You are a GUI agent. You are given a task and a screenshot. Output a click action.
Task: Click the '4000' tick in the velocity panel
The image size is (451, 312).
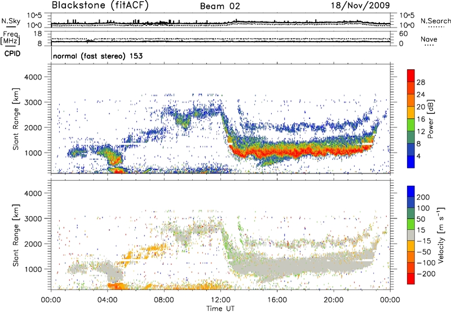point(33,193)
